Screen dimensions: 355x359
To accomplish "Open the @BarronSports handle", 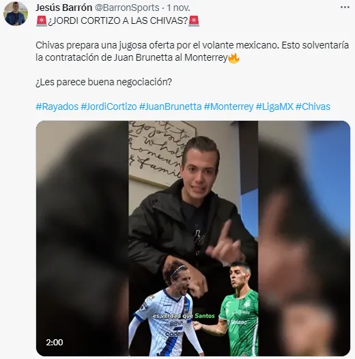I will tap(127, 8).
